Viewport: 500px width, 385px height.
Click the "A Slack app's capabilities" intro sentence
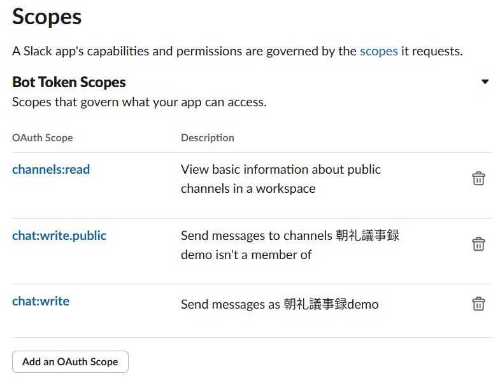point(185,51)
